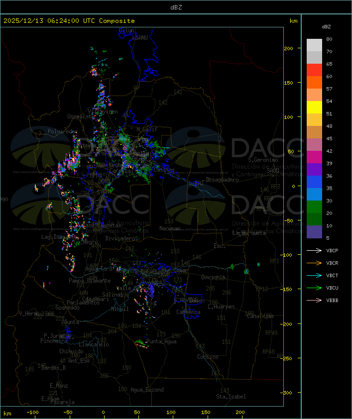Click the -300 label on the right axis

point(286,393)
